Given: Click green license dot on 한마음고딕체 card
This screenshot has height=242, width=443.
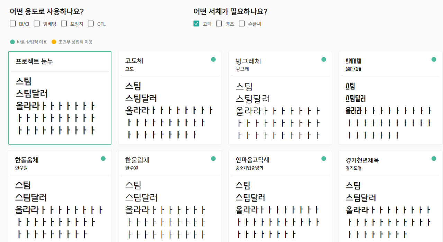Looking at the screenshot, I should (324, 159).
